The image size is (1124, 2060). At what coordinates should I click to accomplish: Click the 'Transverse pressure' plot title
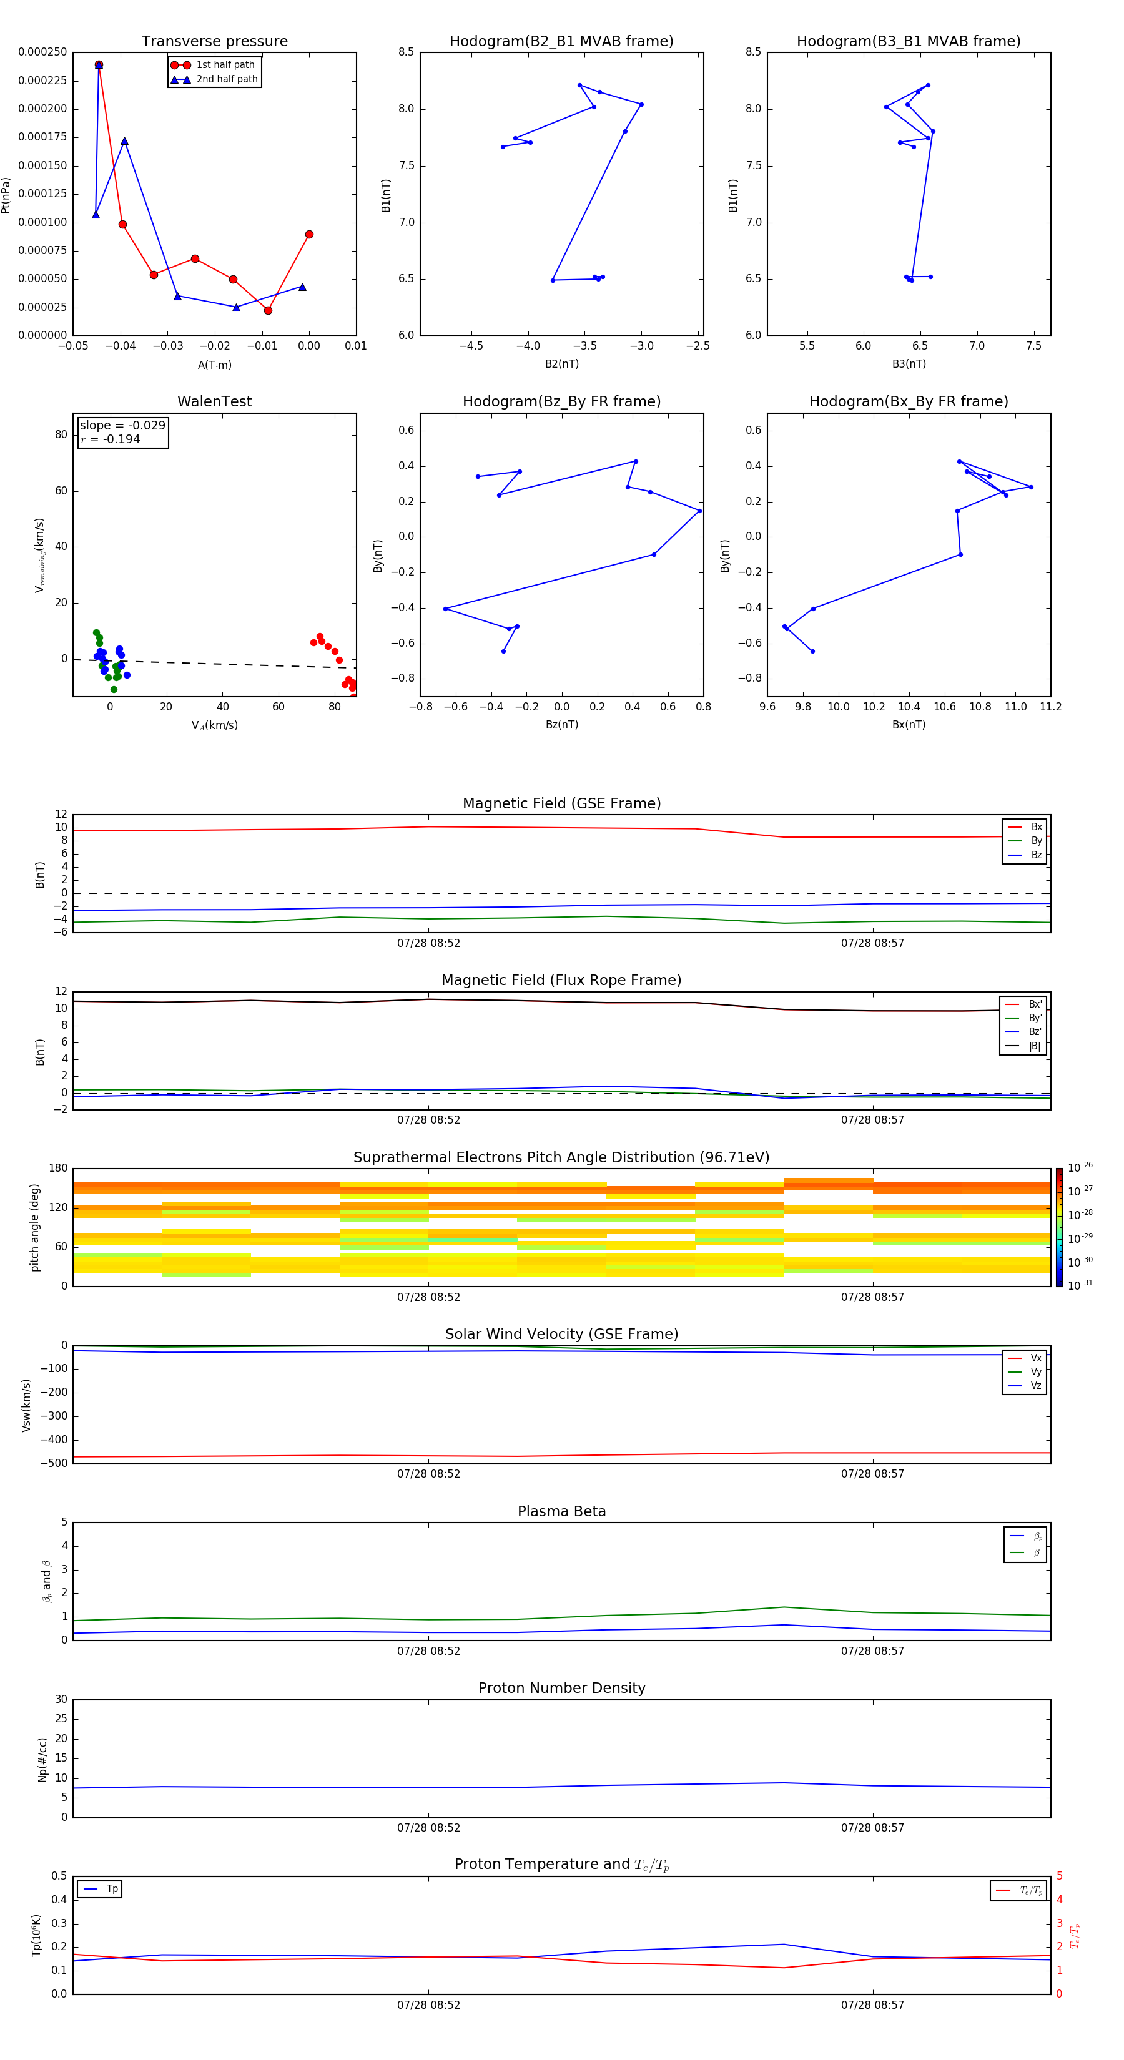point(214,42)
